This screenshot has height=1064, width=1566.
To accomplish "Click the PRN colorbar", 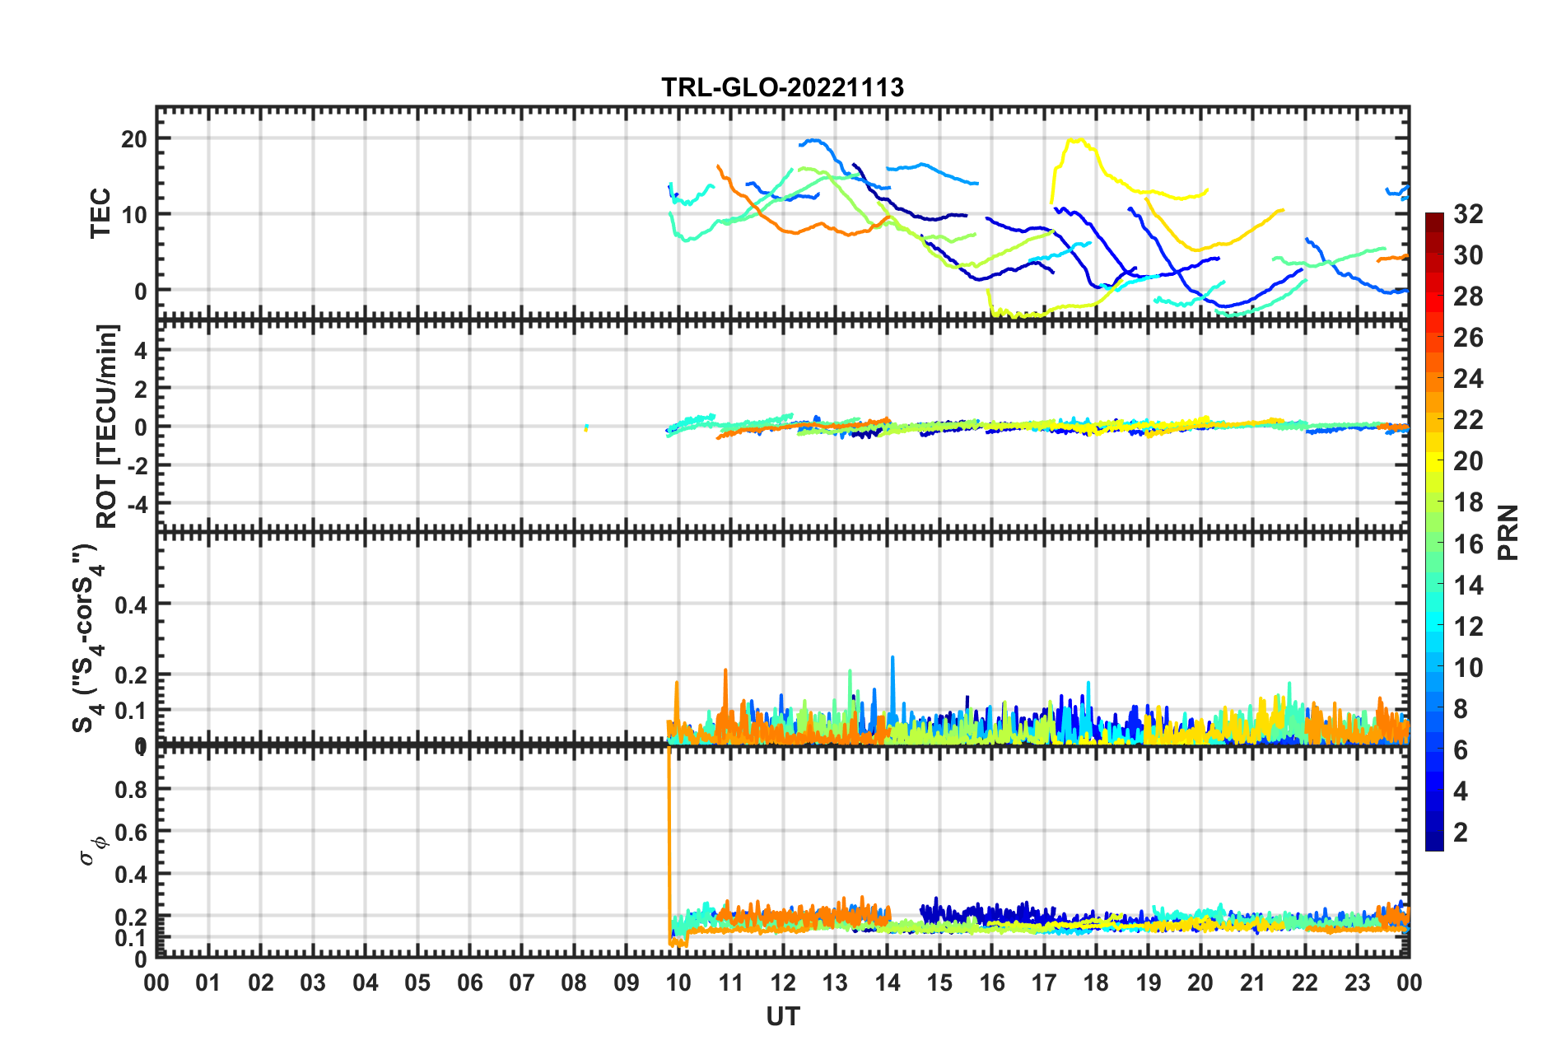I will click(1434, 532).
